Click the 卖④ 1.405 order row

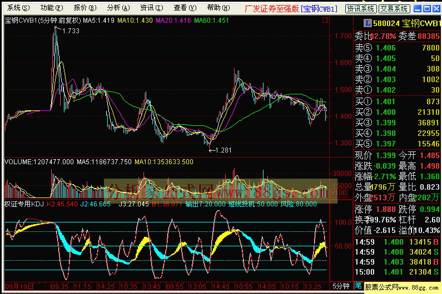[x=397, y=58]
